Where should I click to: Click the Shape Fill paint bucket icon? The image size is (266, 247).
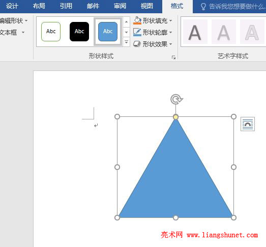point(137,20)
